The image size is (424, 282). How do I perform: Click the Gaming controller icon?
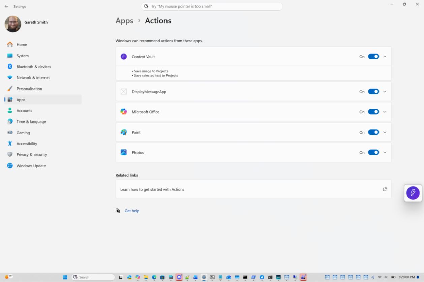click(x=10, y=133)
